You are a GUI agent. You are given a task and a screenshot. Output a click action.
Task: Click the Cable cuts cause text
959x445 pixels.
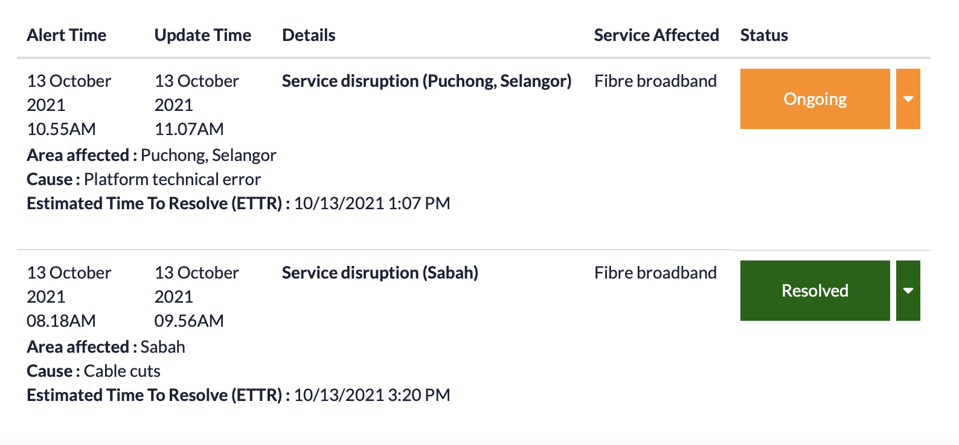coord(122,371)
